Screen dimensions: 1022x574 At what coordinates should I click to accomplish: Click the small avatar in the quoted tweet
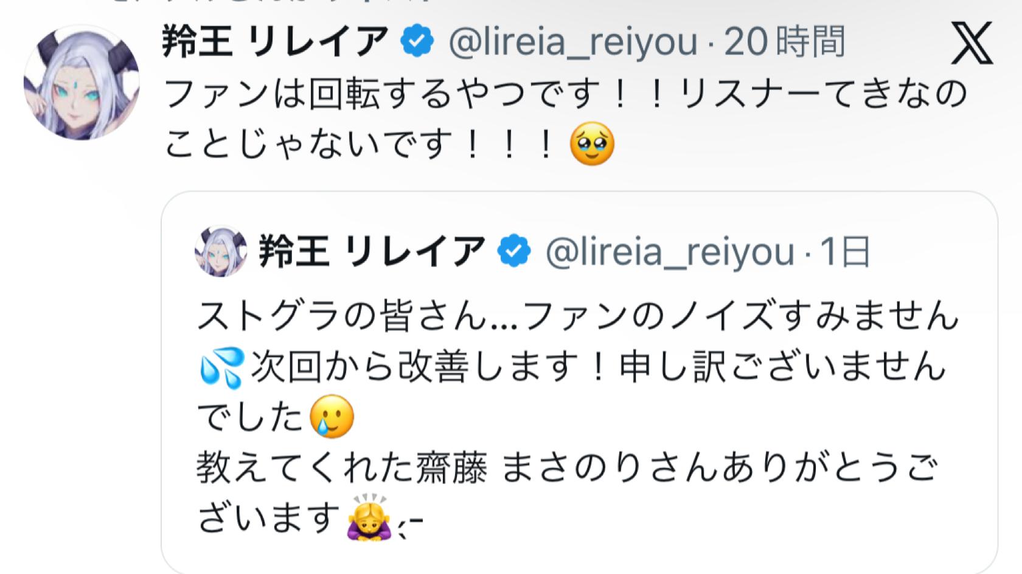(x=221, y=251)
